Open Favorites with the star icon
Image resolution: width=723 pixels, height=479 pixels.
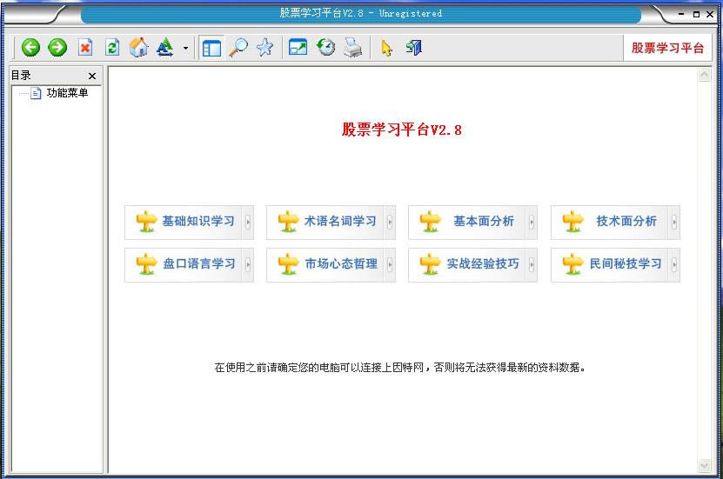click(x=264, y=48)
